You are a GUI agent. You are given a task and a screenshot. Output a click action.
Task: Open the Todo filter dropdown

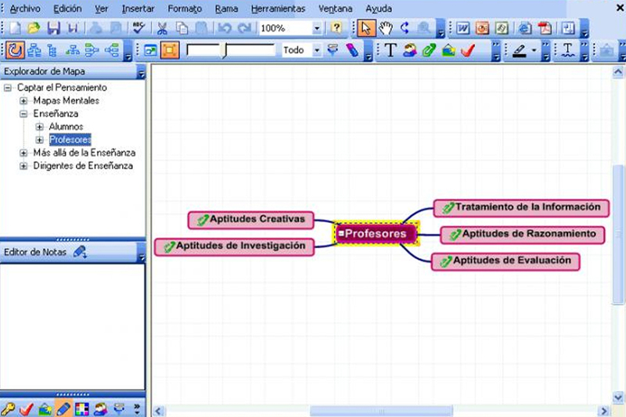pyautogui.click(x=317, y=50)
